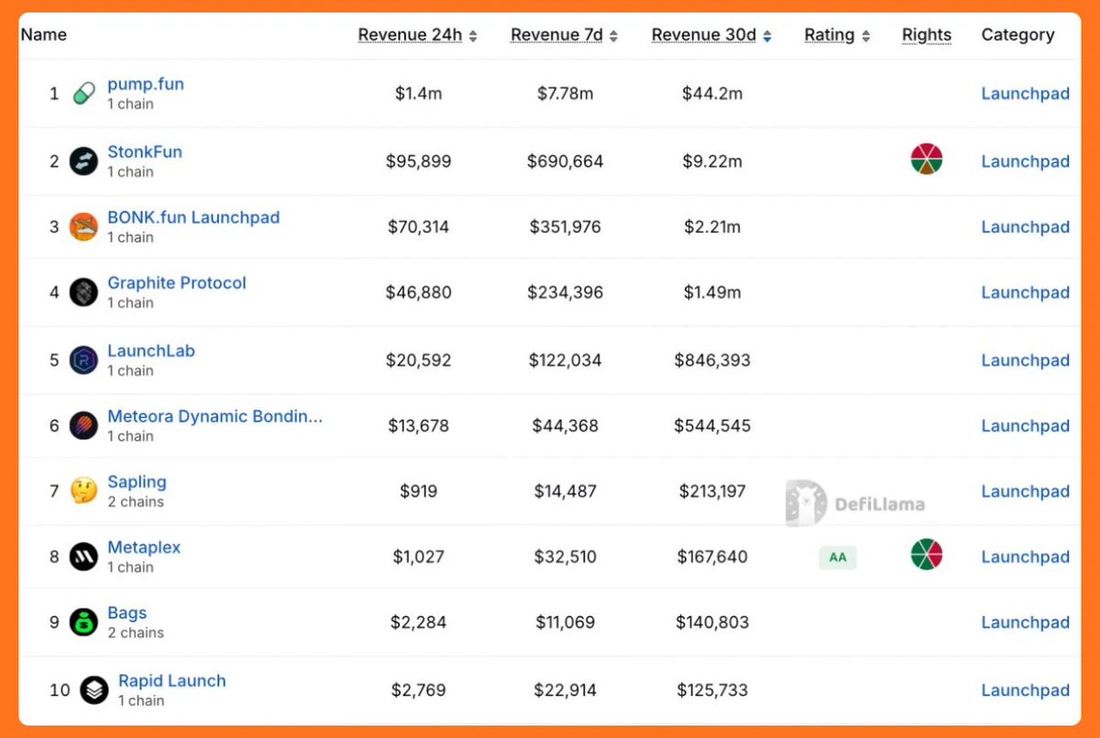This screenshot has height=738, width=1100.
Task: Click the Rights column header
Action: point(927,35)
